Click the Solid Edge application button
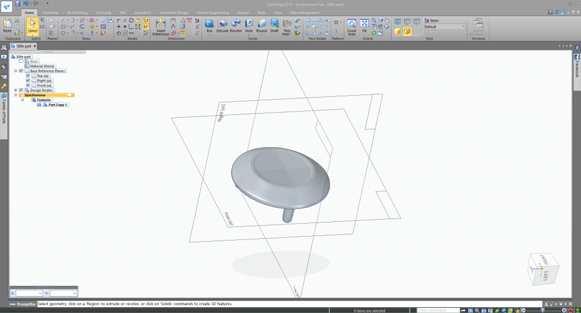Viewport: 581px width, 313px height. pyautogui.click(x=7, y=6)
